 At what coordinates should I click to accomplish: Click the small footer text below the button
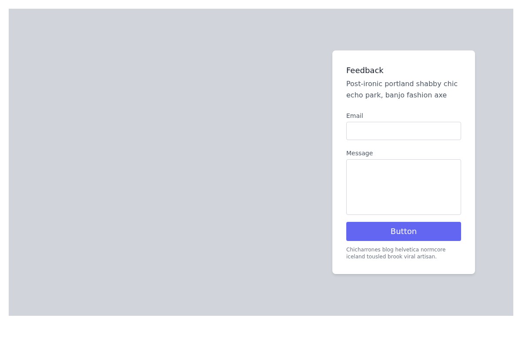coord(396,253)
